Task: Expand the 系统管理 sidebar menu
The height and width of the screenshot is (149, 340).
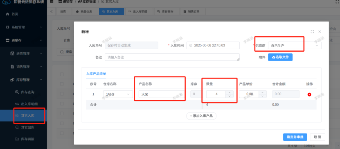Action: tap(23, 27)
